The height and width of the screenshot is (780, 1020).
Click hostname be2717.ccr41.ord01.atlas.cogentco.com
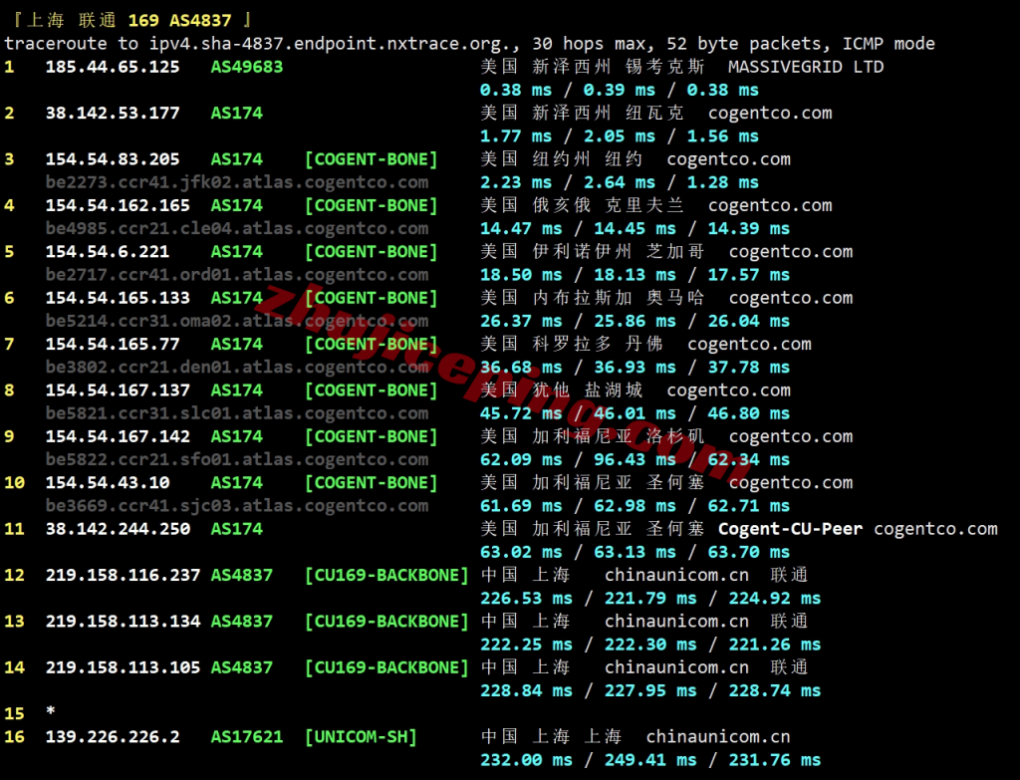(x=237, y=275)
